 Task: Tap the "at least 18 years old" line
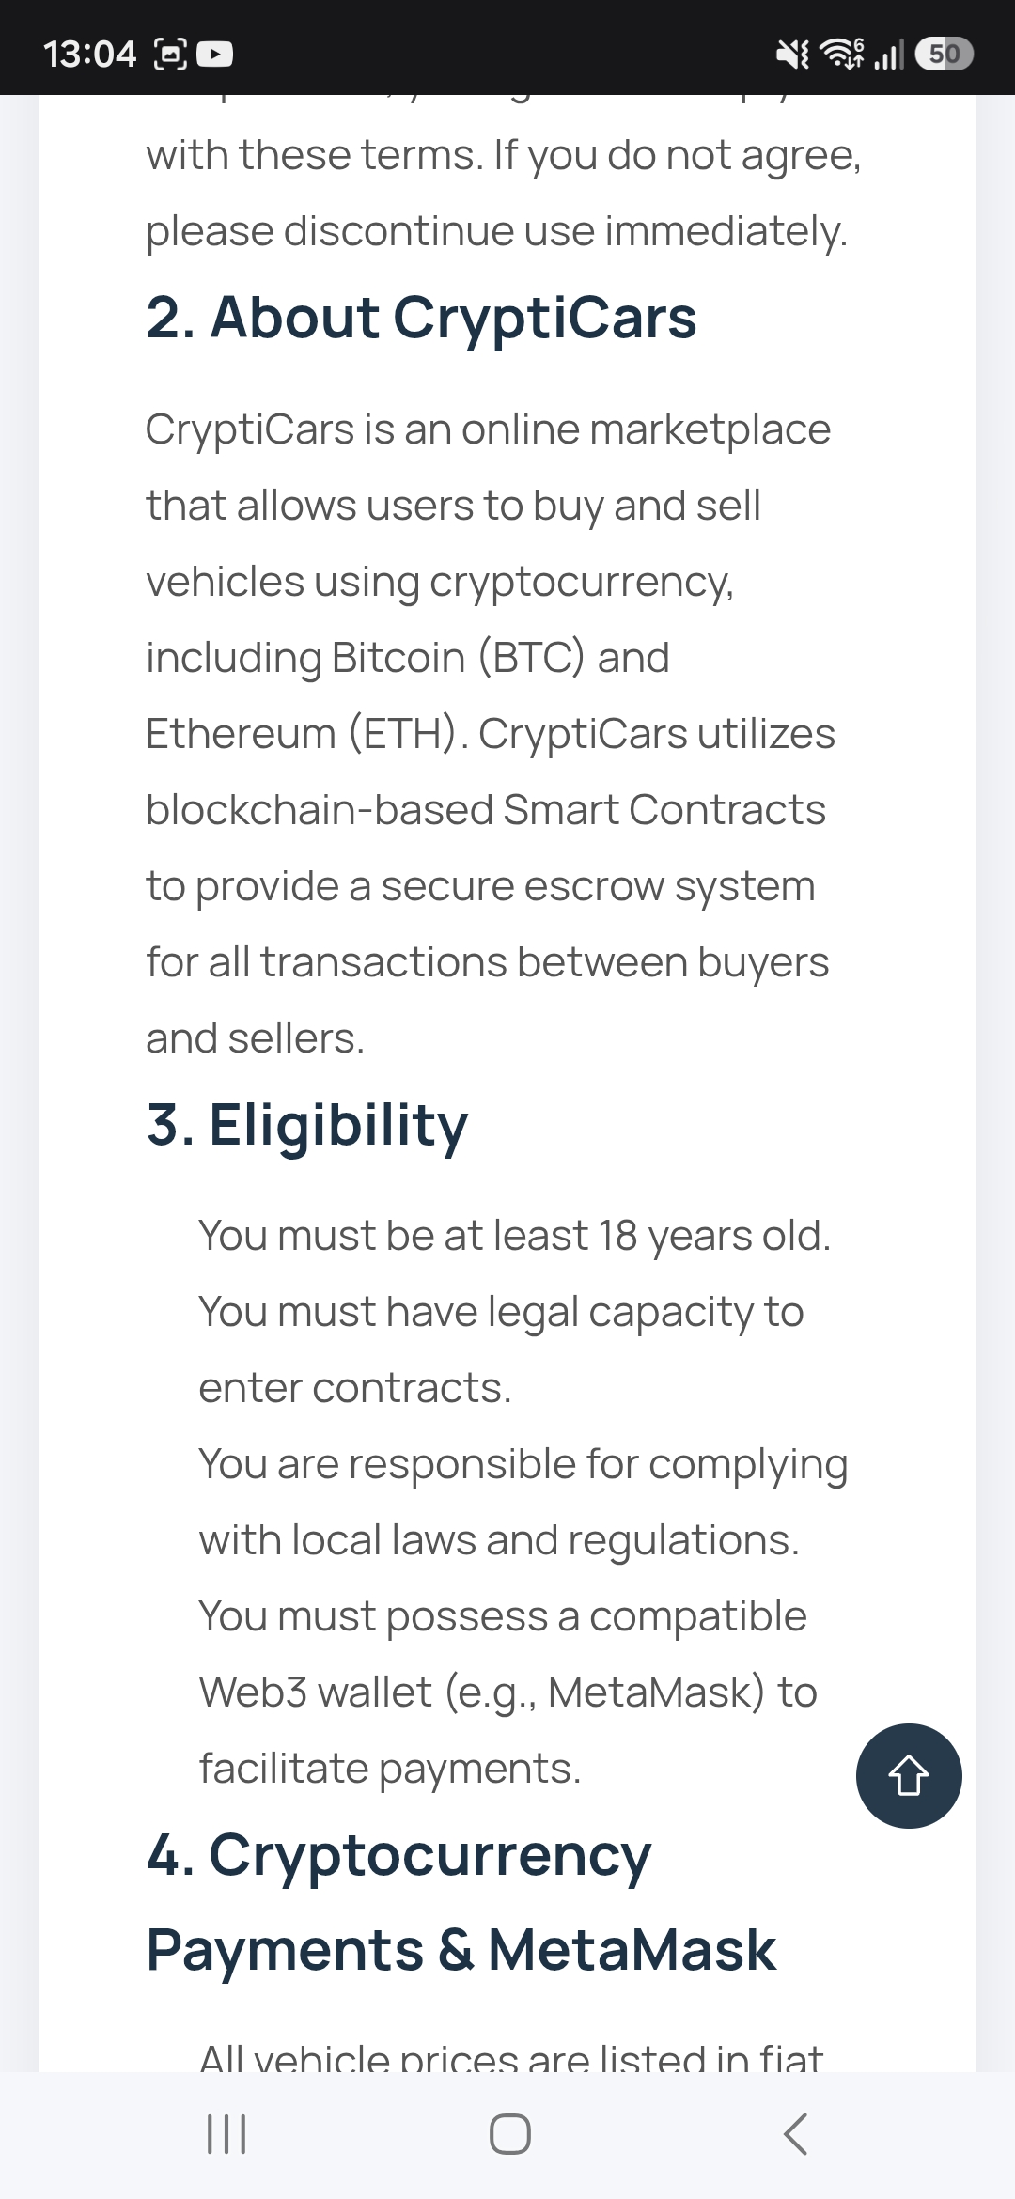point(514,1235)
